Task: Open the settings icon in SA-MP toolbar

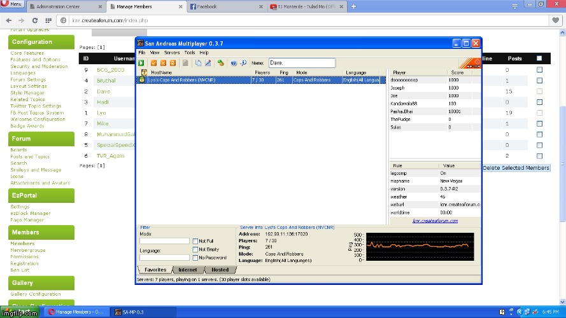Action: 220,63
